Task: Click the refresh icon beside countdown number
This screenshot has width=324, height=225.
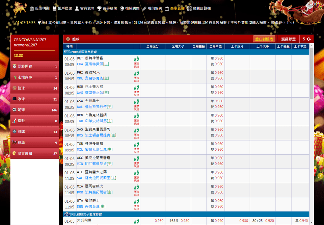Action: 308,39
